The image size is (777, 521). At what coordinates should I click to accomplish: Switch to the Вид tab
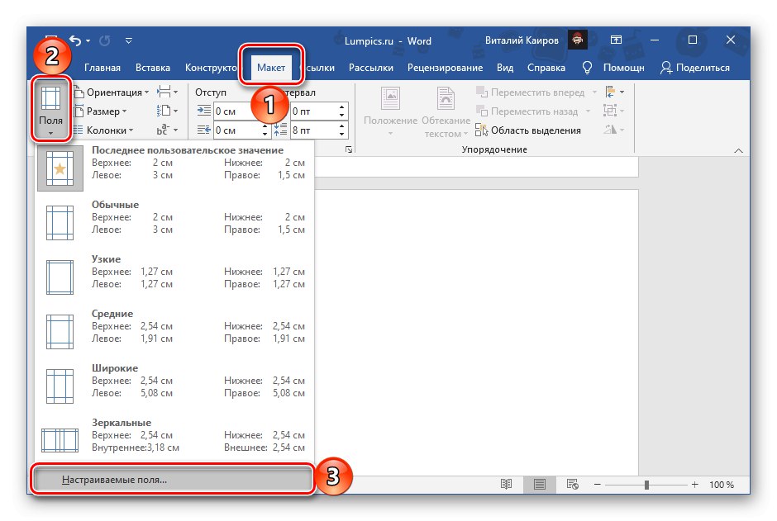(x=505, y=68)
